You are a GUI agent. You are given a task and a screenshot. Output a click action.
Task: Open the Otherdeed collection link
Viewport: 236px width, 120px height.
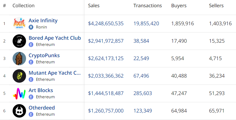42,108
